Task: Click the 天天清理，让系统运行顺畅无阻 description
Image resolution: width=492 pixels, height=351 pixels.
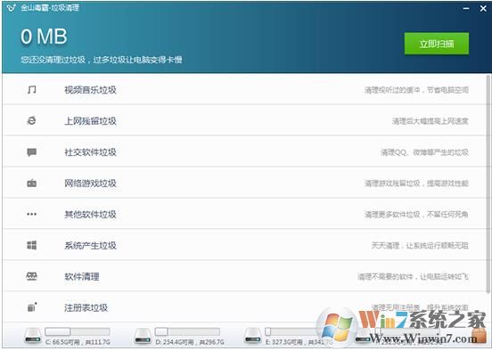Action: [420, 245]
